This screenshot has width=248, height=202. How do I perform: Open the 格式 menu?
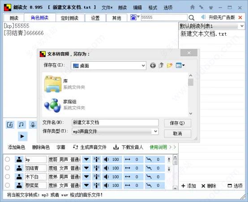click(x=153, y=8)
